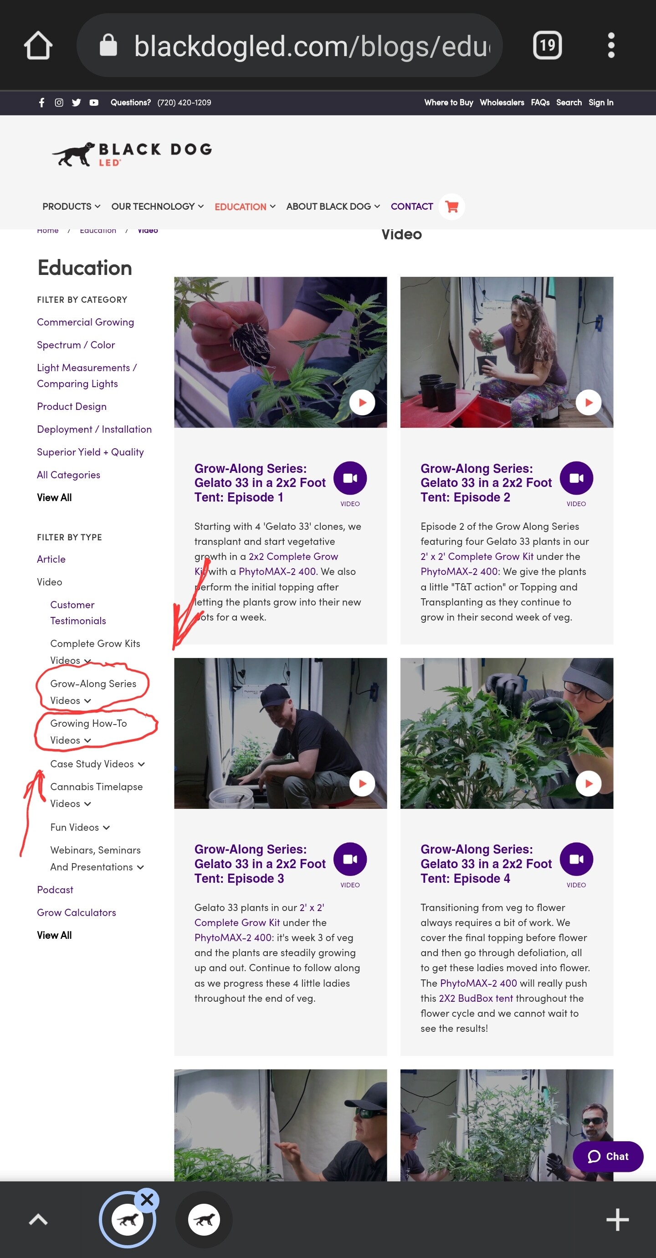Open the Twitter icon link
Viewport: 656px width, 1258px height.
(x=76, y=103)
